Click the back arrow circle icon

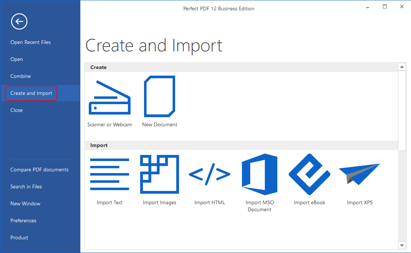(x=19, y=21)
